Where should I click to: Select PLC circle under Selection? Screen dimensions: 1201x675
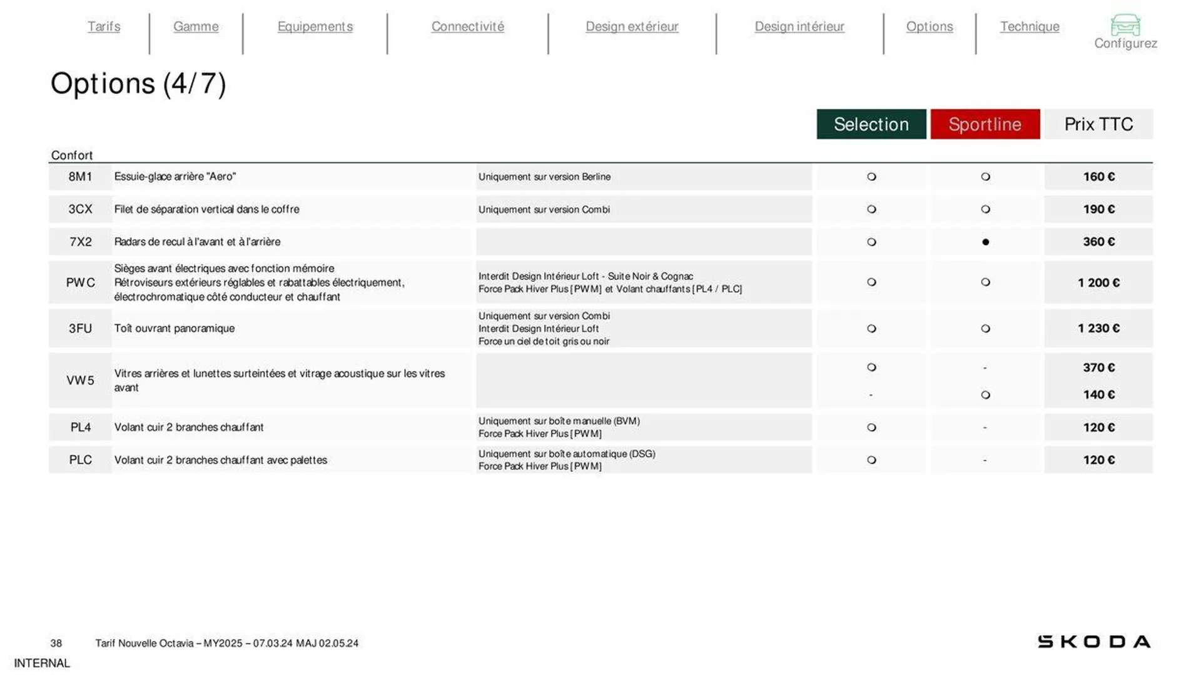click(x=871, y=460)
